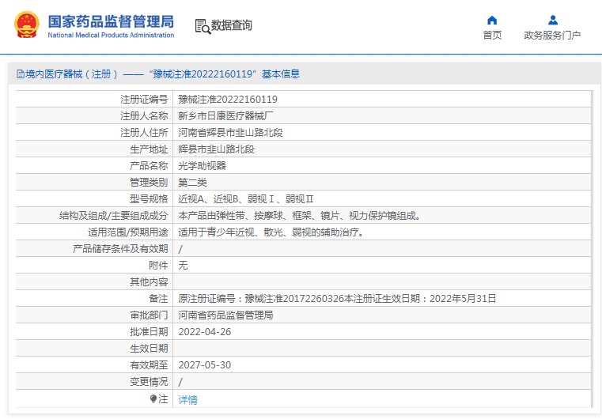This screenshot has height=419, width=602.
Task: Select production address 辉县市韭山路北段
Action: [x=216, y=149]
